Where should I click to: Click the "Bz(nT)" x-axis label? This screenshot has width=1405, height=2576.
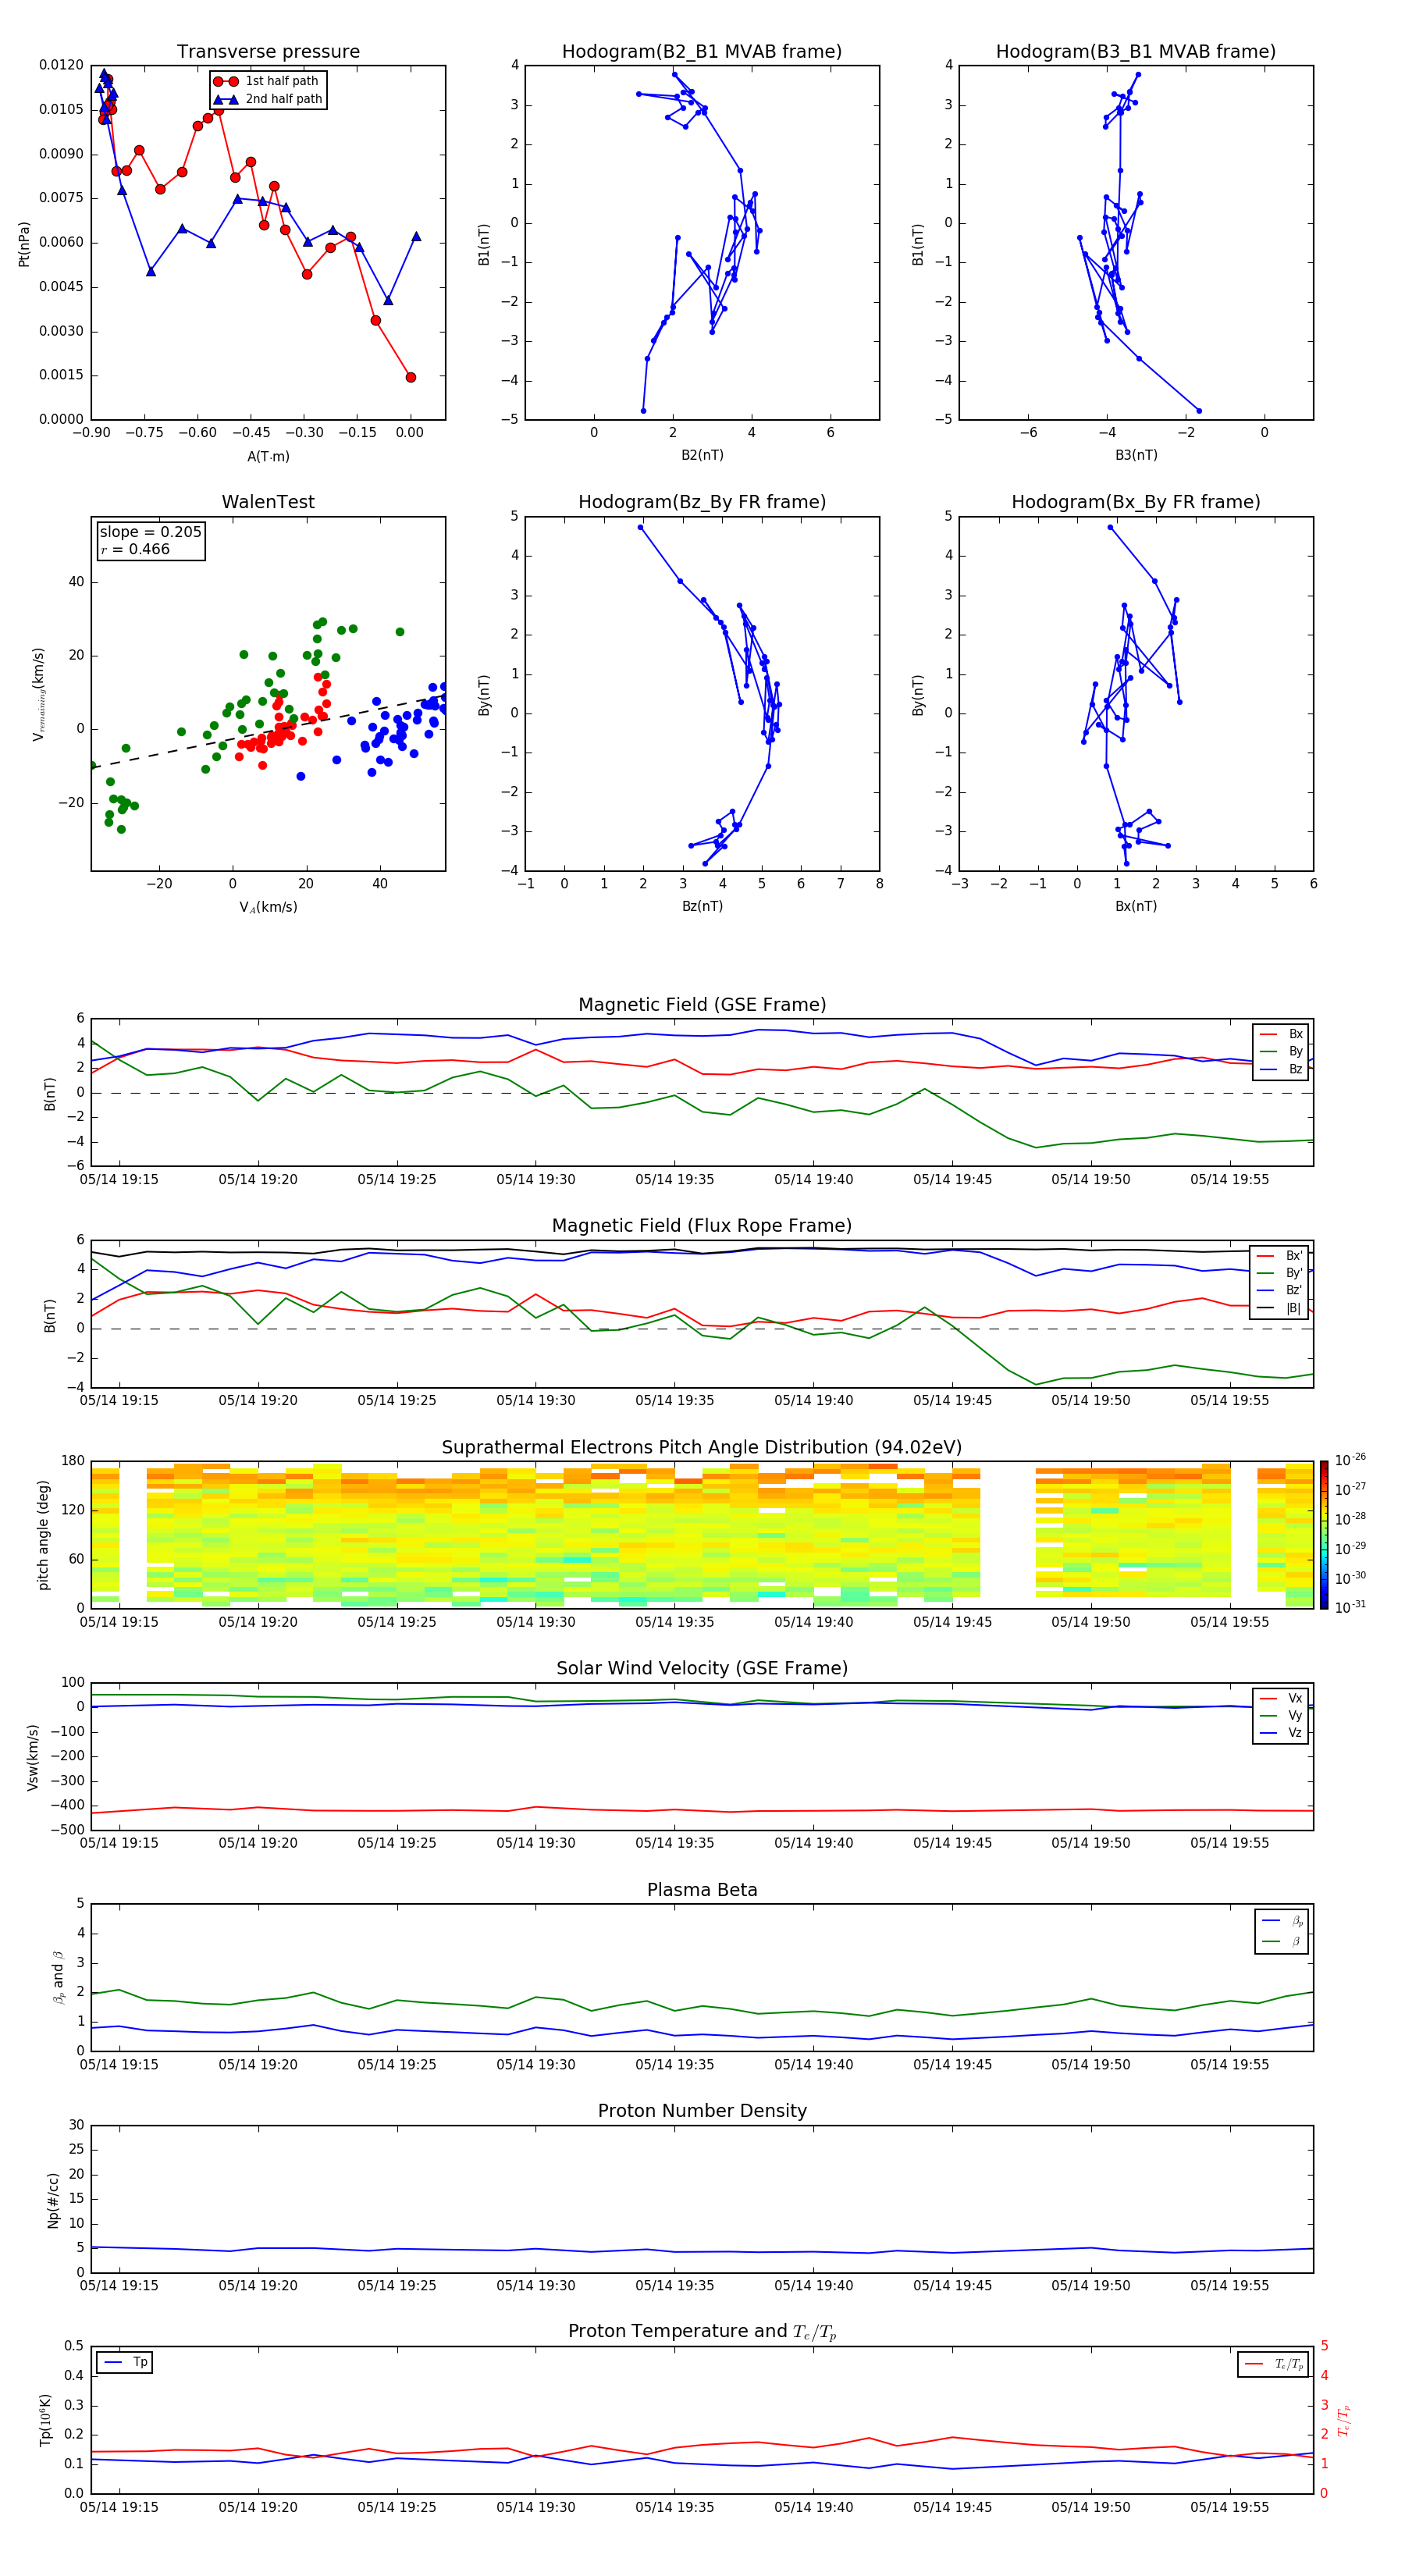702,906
